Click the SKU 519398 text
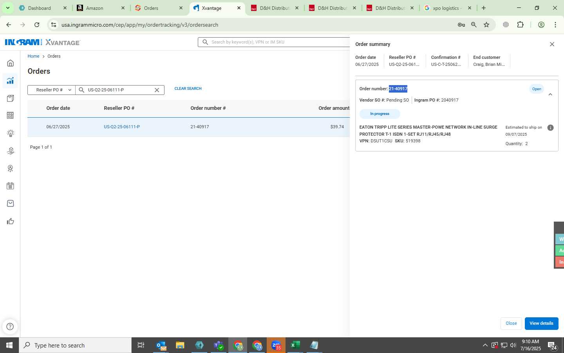This screenshot has width=564, height=353. 408,141
